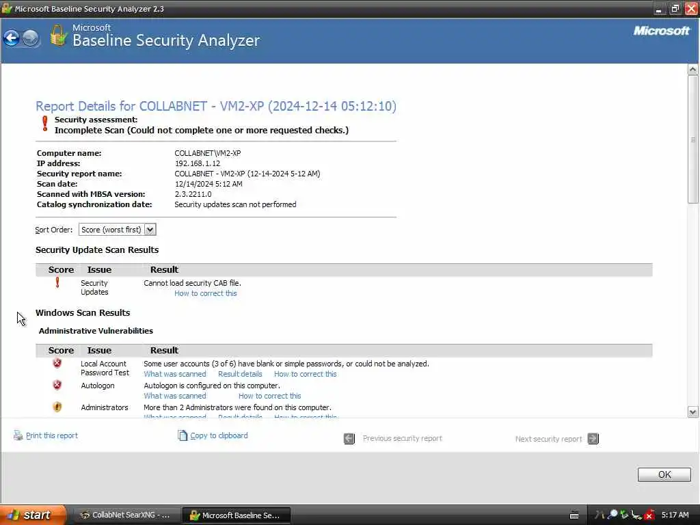Click the Previous security report arrow icon
Screen dimensions: 700x525
[x=349, y=439]
